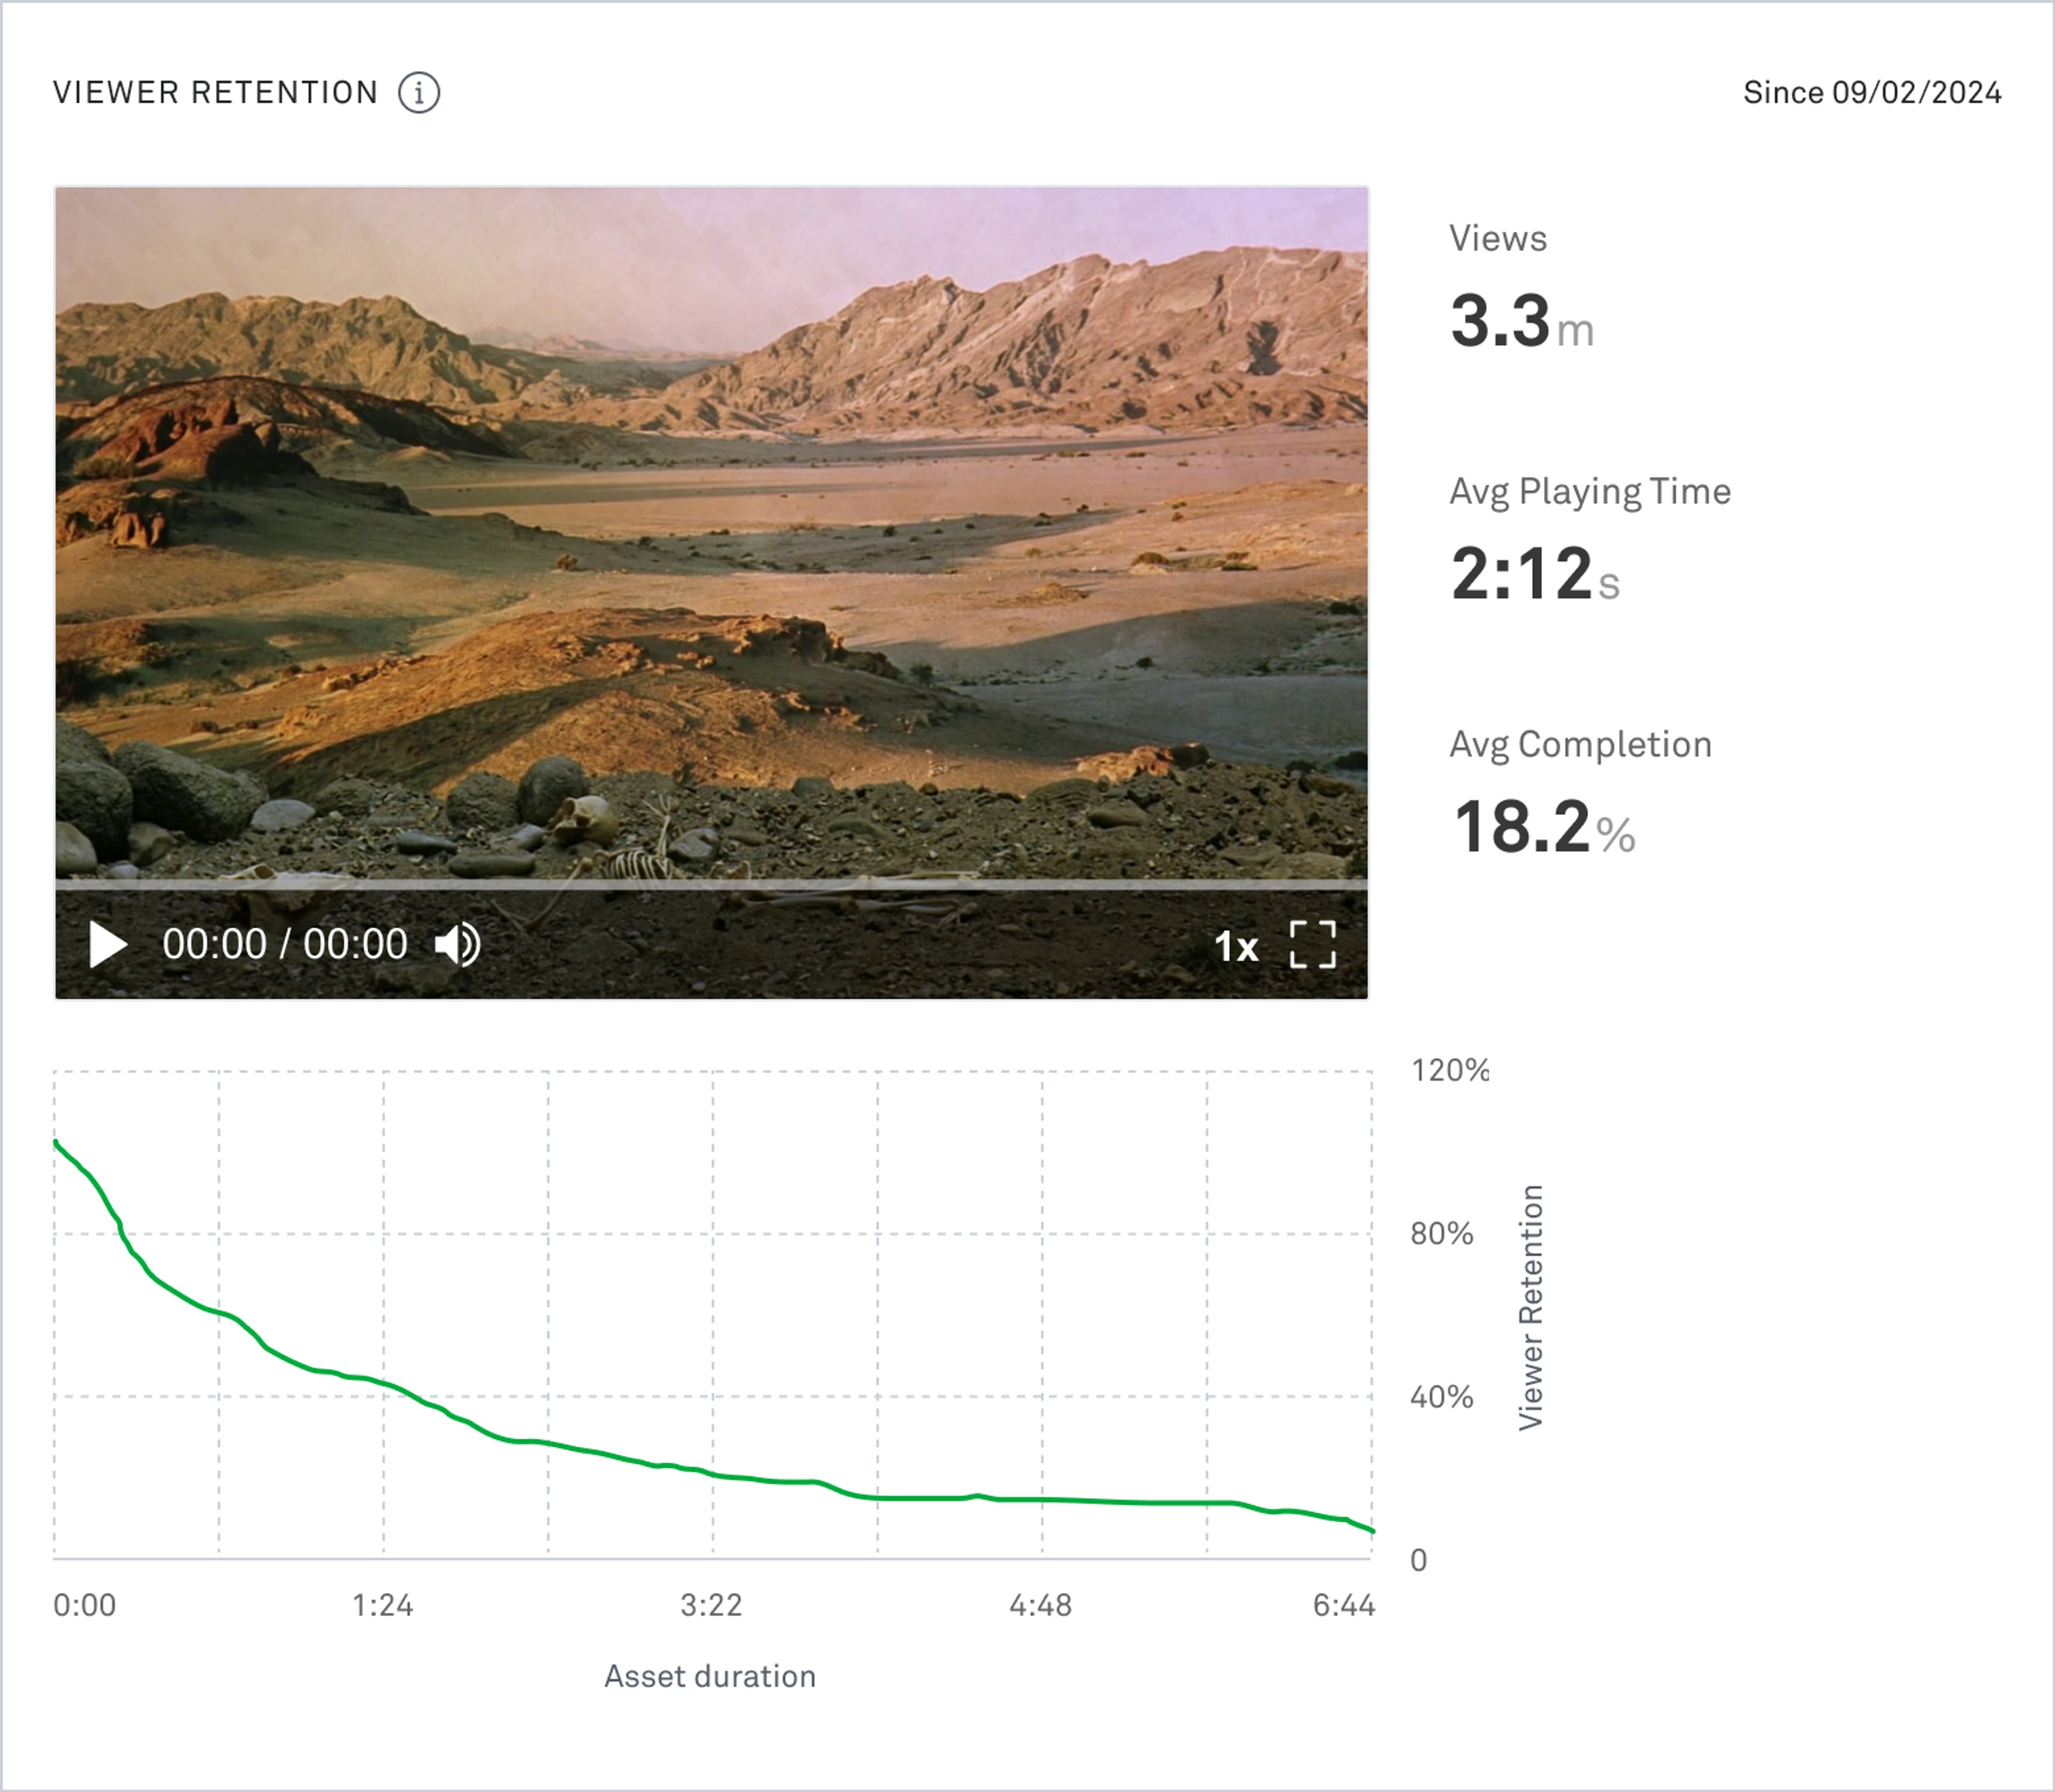
Task: Enter fullscreen mode on video player
Action: coord(1312,944)
